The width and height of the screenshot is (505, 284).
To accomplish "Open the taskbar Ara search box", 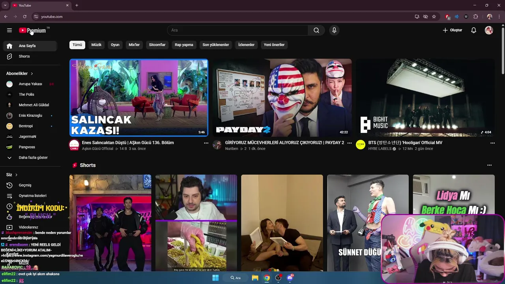I will click(x=236, y=278).
